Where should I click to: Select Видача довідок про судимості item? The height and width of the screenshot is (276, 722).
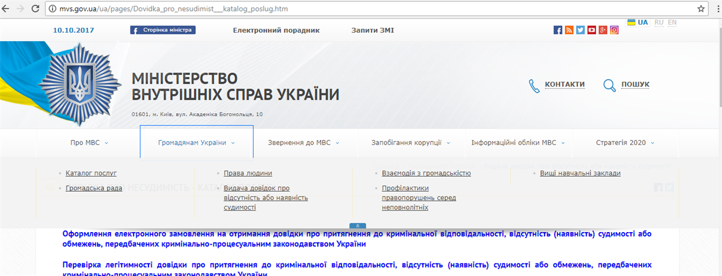click(266, 197)
